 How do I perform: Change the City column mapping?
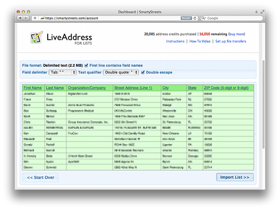166,88
